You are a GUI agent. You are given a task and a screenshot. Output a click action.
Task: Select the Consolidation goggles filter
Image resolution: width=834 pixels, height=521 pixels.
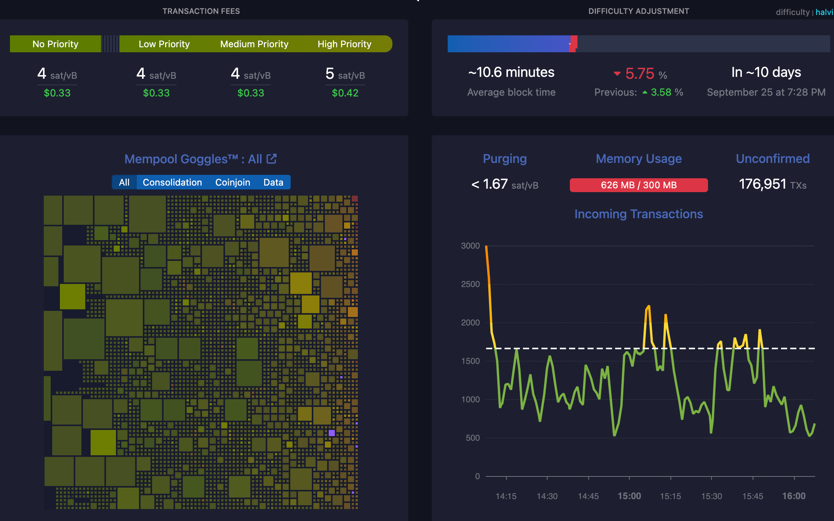point(172,182)
